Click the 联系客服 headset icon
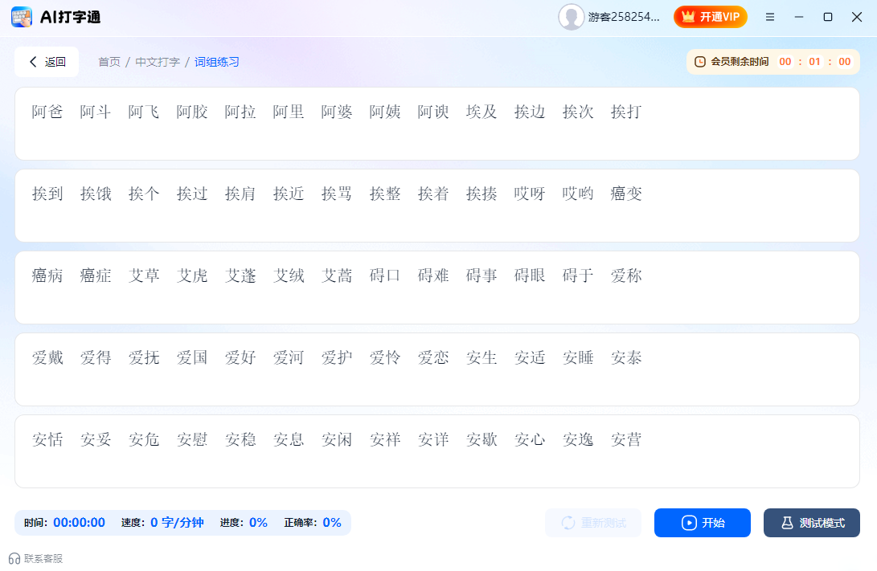 [x=14, y=558]
